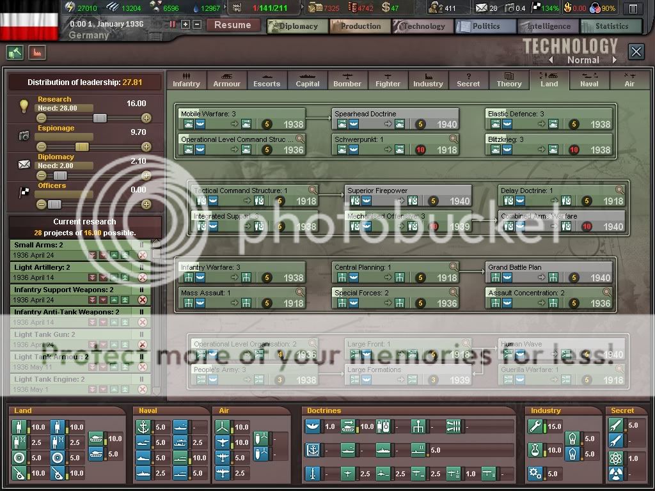The height and width of the screenshot is (491, 655).
Task: Click the magnifier on the Schwerpunkt card
Action: pyautogui.click(x=454, y=139)
